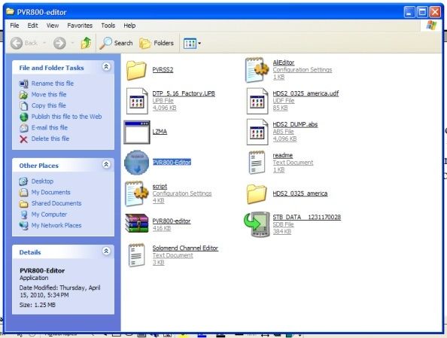This screenshot has width=447, height=338.
Task: Select the AliEditor configuration settings icon
Action: [257, 70]
